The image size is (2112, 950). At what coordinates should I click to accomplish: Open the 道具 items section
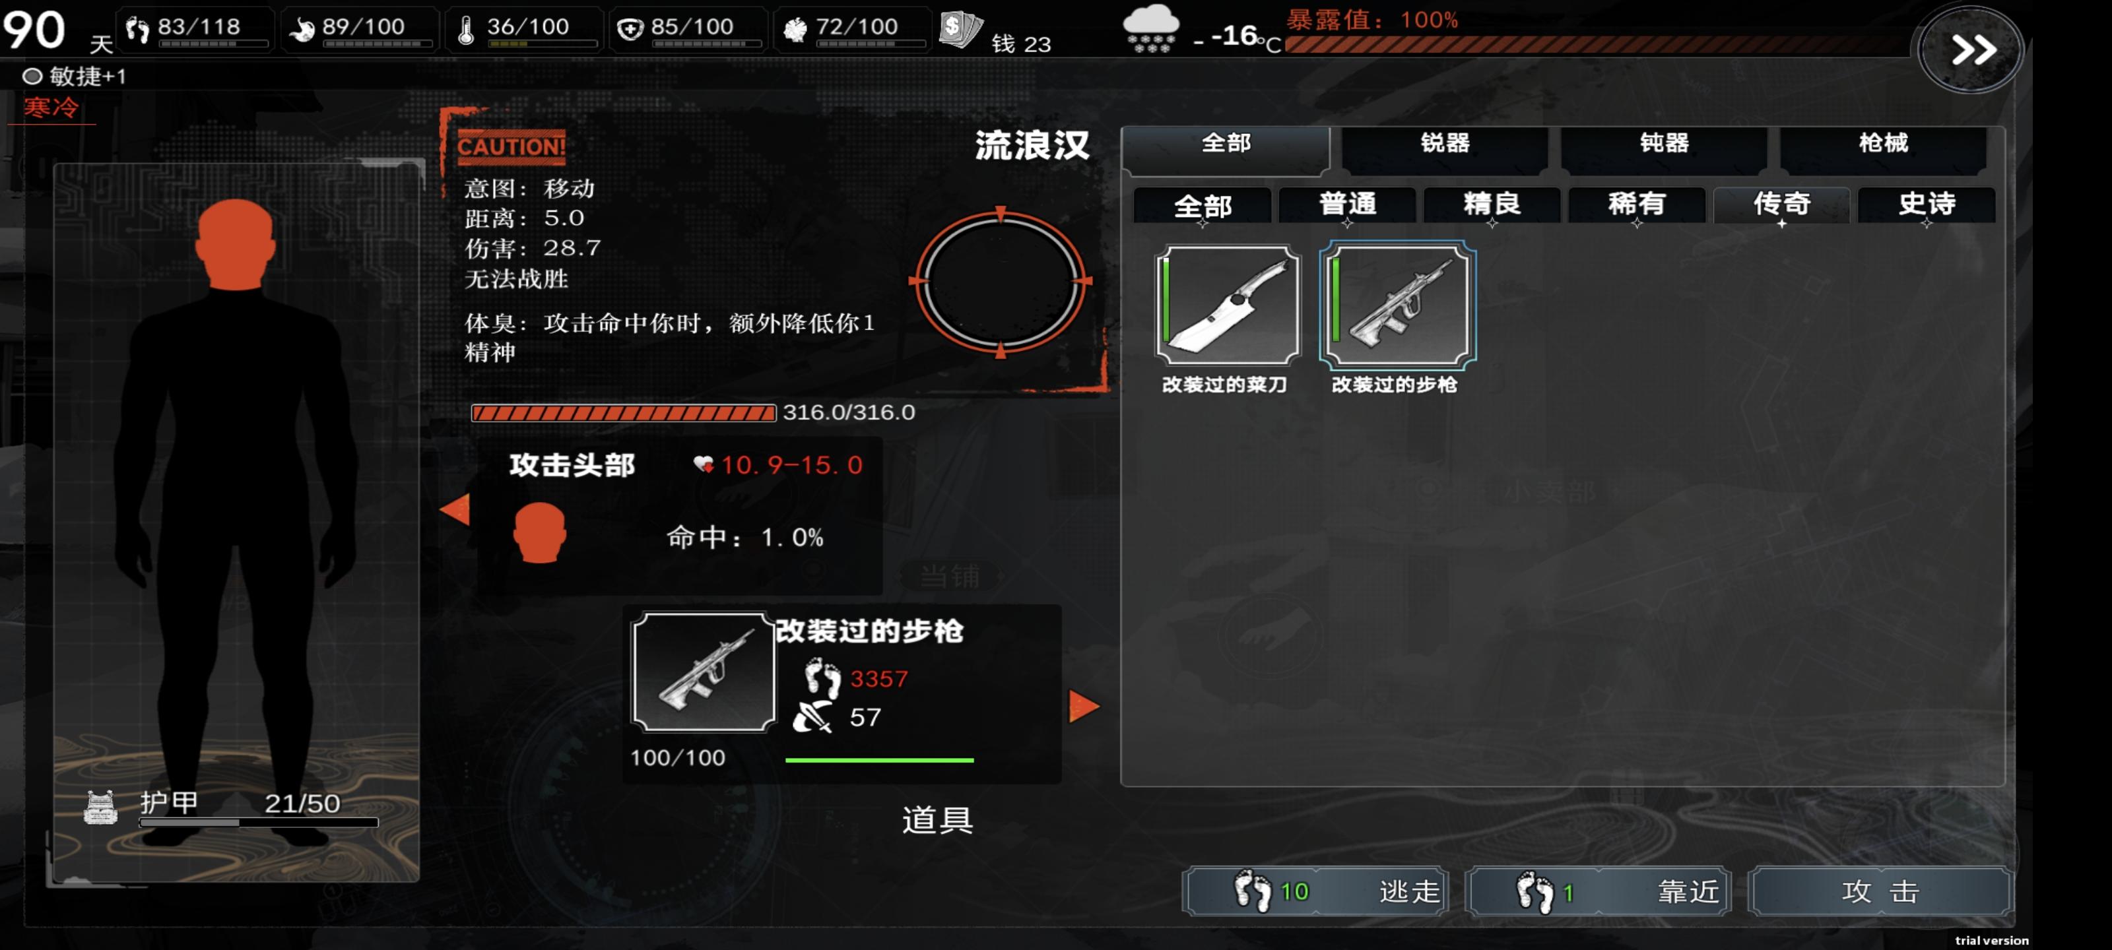[937, 819]
